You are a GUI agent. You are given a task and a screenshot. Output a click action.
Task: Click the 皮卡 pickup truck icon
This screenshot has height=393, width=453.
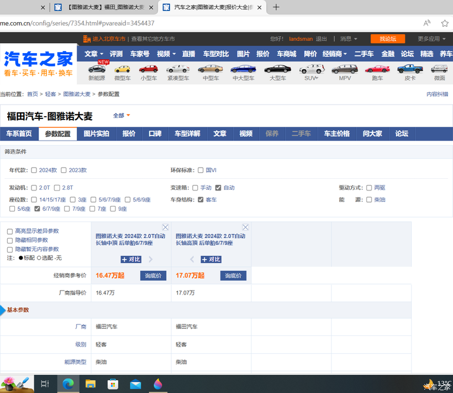(x=409, y=70)
